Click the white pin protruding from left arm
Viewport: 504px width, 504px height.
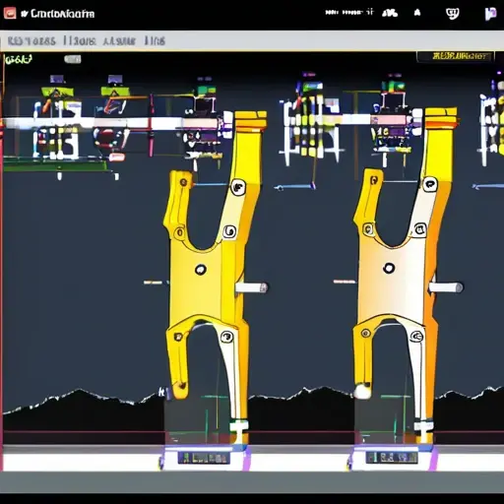pos(252,287)
